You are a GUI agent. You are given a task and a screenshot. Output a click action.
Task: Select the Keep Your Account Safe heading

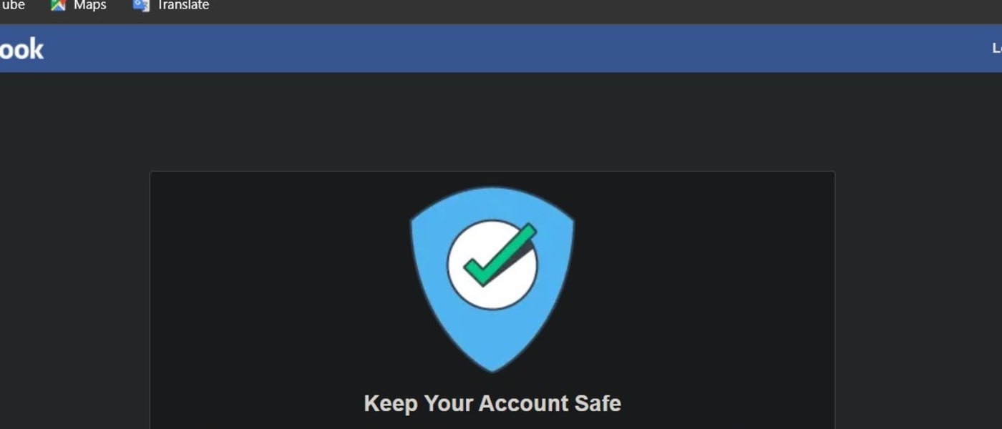coord(492,403)
